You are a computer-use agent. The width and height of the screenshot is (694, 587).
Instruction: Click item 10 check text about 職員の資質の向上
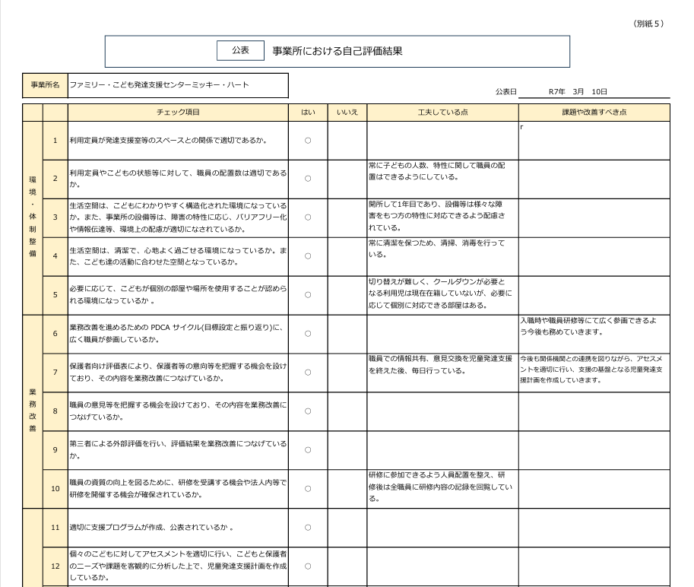pos(178,488)
